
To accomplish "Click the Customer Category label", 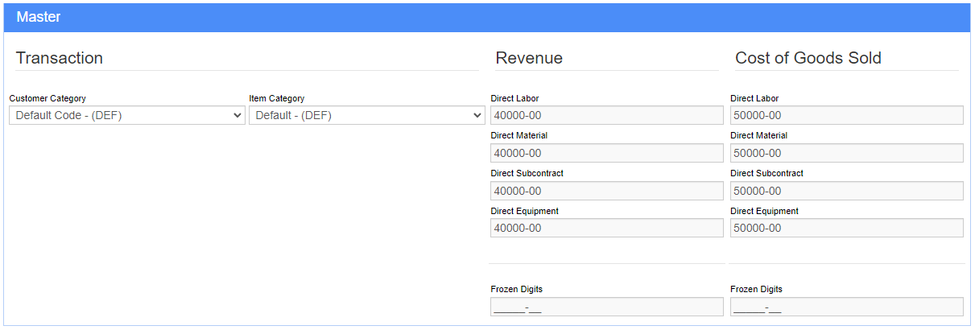I will [x=48, y=98].
